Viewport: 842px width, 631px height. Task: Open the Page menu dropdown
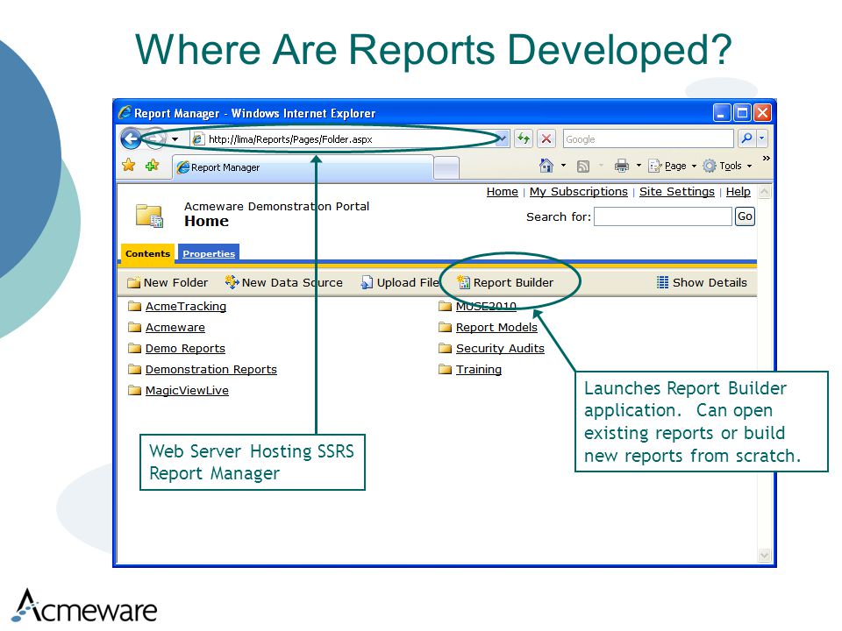click(x=673, y=166)
